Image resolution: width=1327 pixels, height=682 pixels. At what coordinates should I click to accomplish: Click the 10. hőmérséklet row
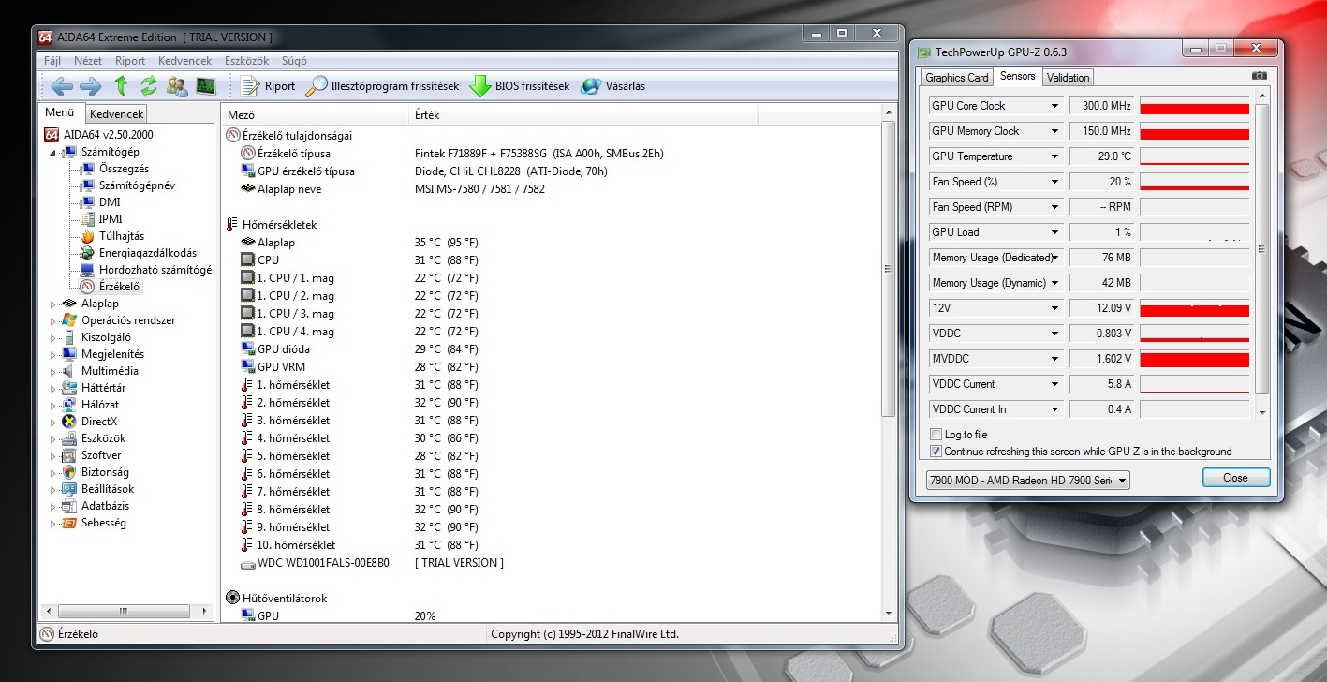(x=553, y=545)
